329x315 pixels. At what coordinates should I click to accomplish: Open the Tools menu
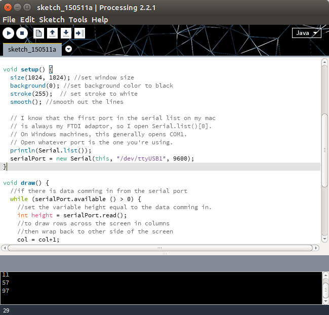click(x=78, y=20)
